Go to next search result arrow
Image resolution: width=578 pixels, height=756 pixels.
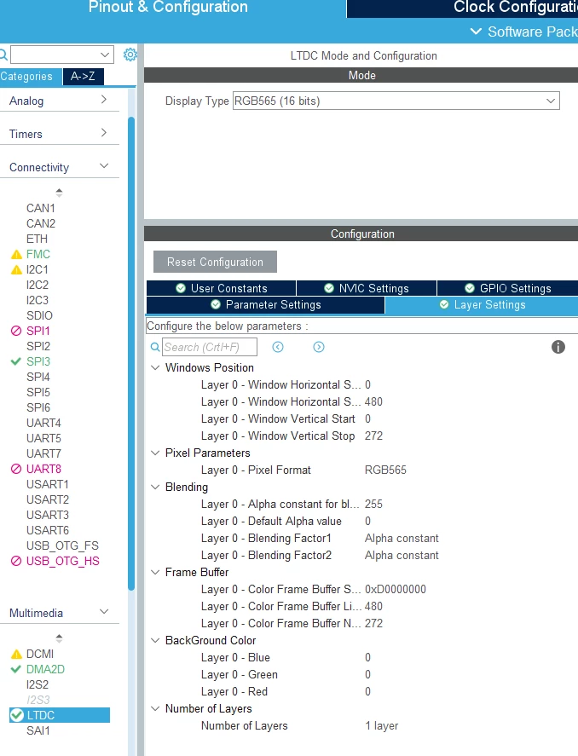319,347
